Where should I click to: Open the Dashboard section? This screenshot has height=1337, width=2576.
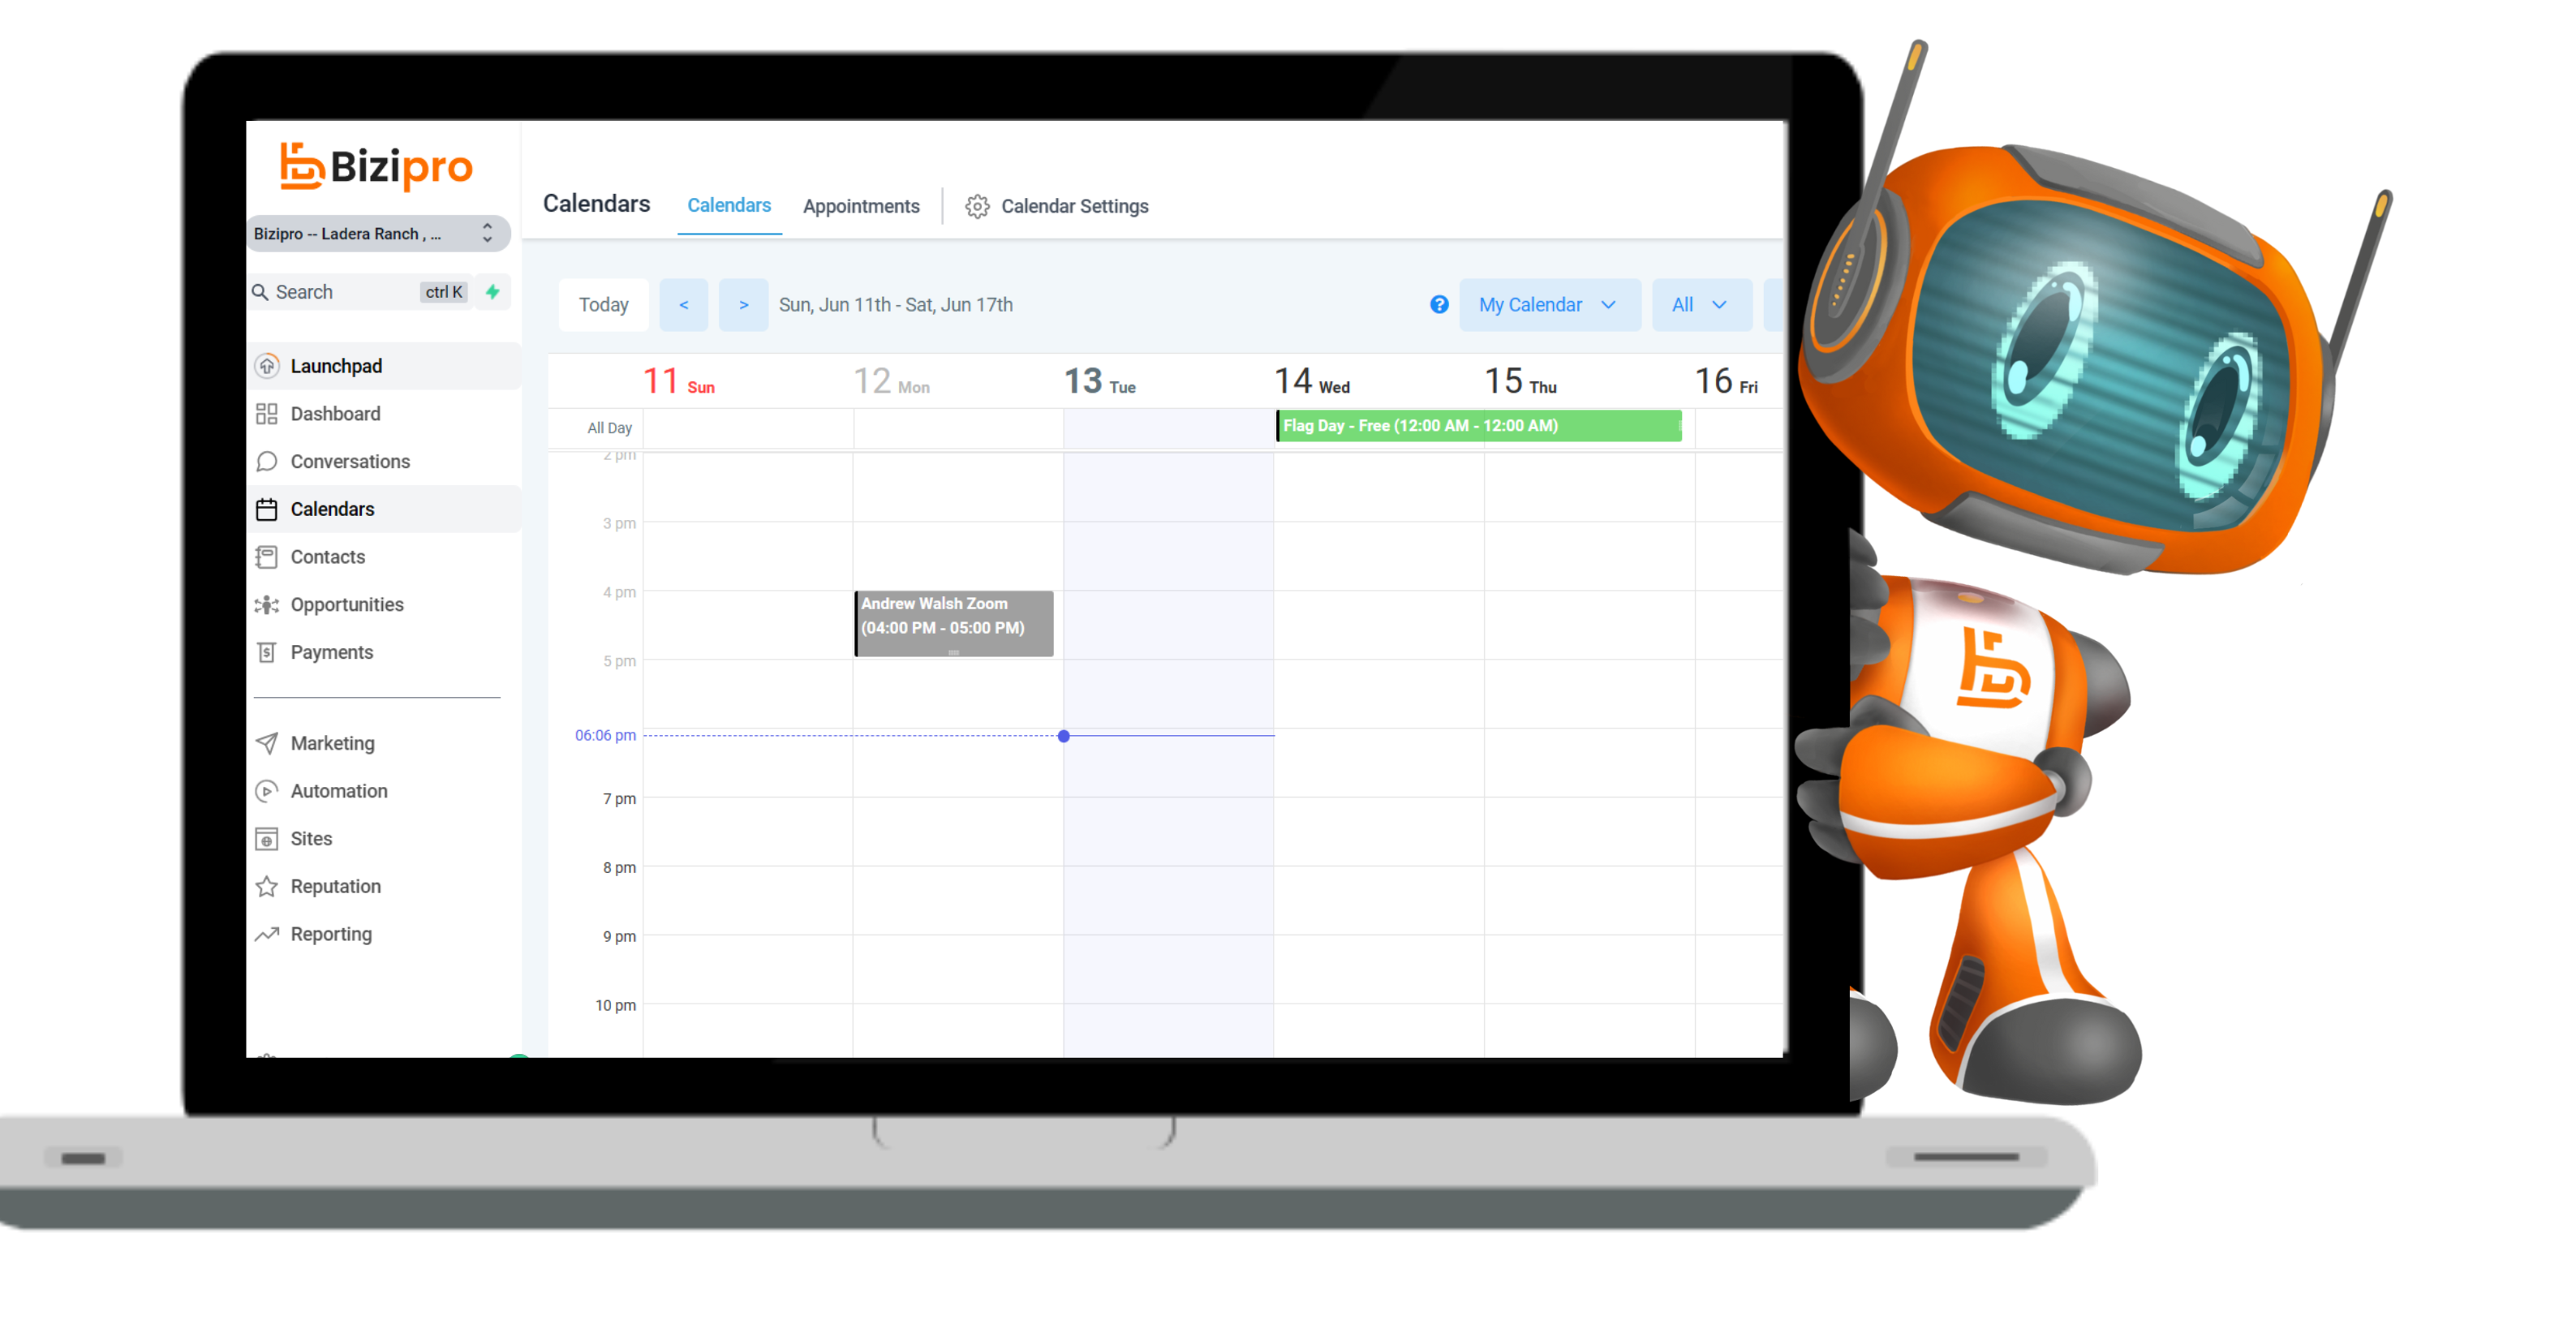click(x=334, y=414)
